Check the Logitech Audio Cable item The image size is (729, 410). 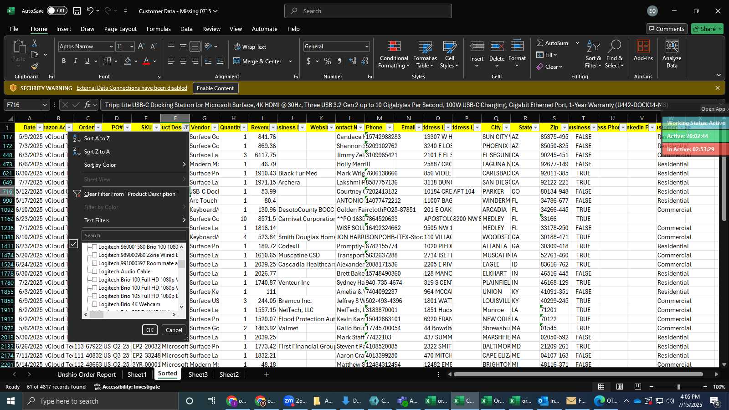tap(95, 272)
